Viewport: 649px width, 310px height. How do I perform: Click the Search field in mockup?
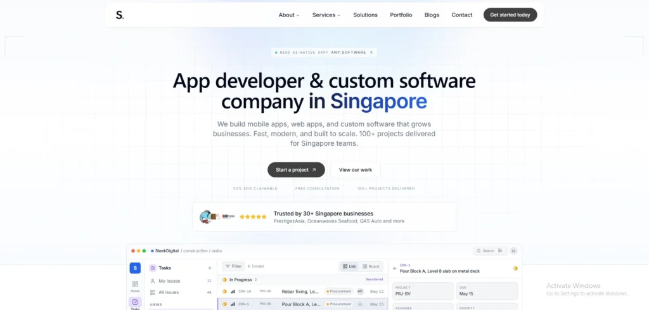point(490,251)
